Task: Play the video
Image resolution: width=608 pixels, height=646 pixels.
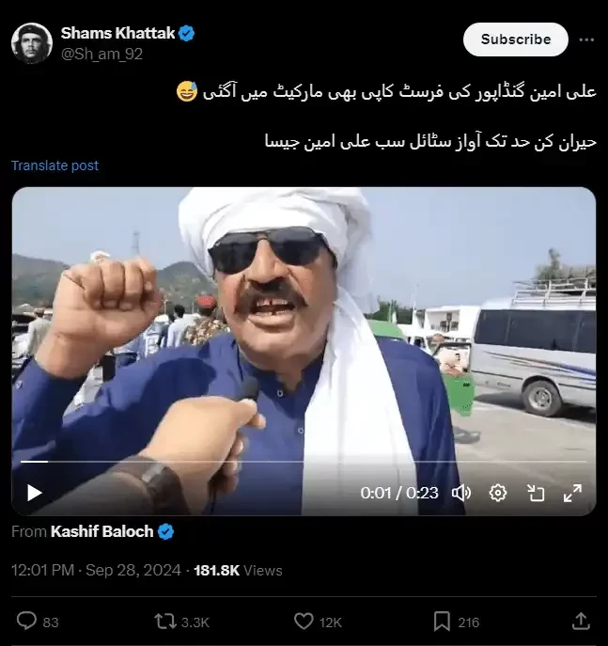Action: point(35,493)
